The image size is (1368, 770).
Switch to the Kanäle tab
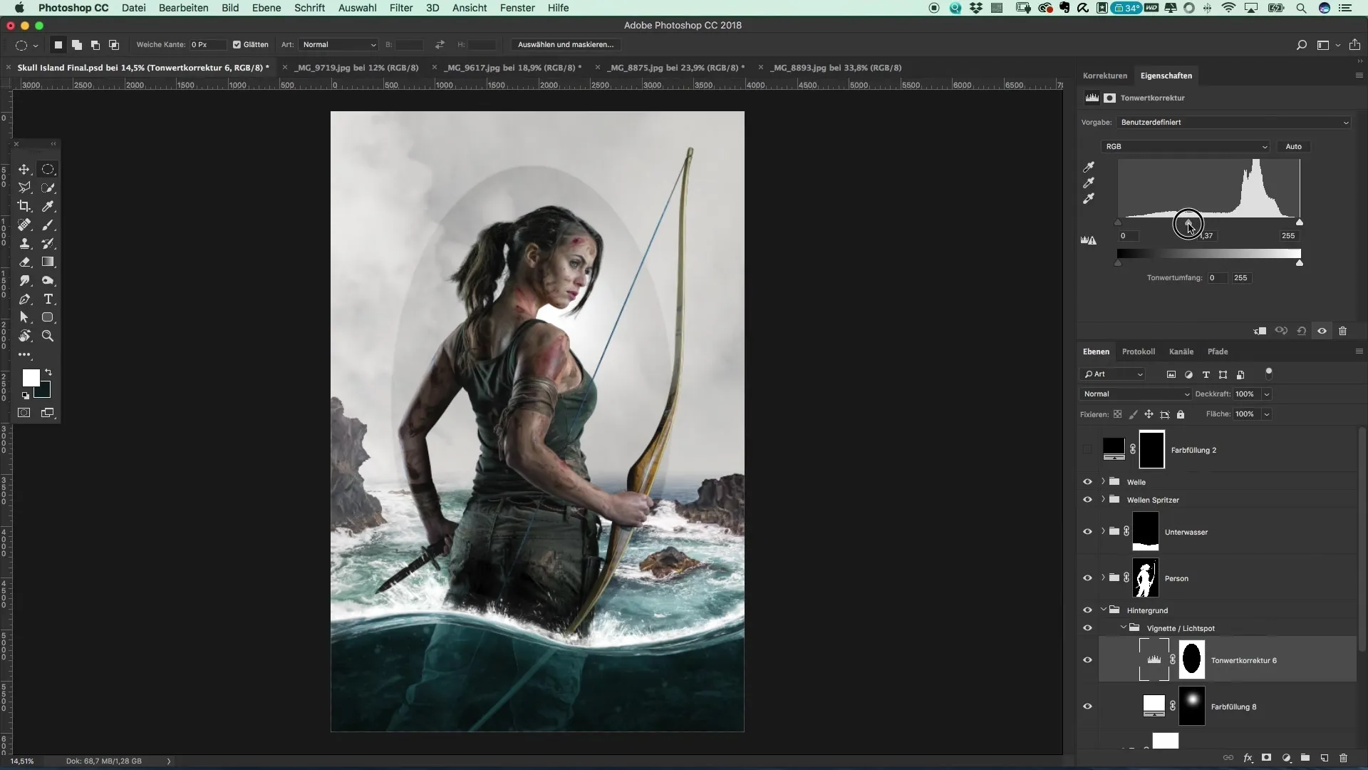(x=1181, y=351)
